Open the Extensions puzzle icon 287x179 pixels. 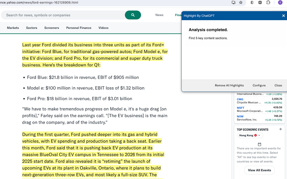268,3
